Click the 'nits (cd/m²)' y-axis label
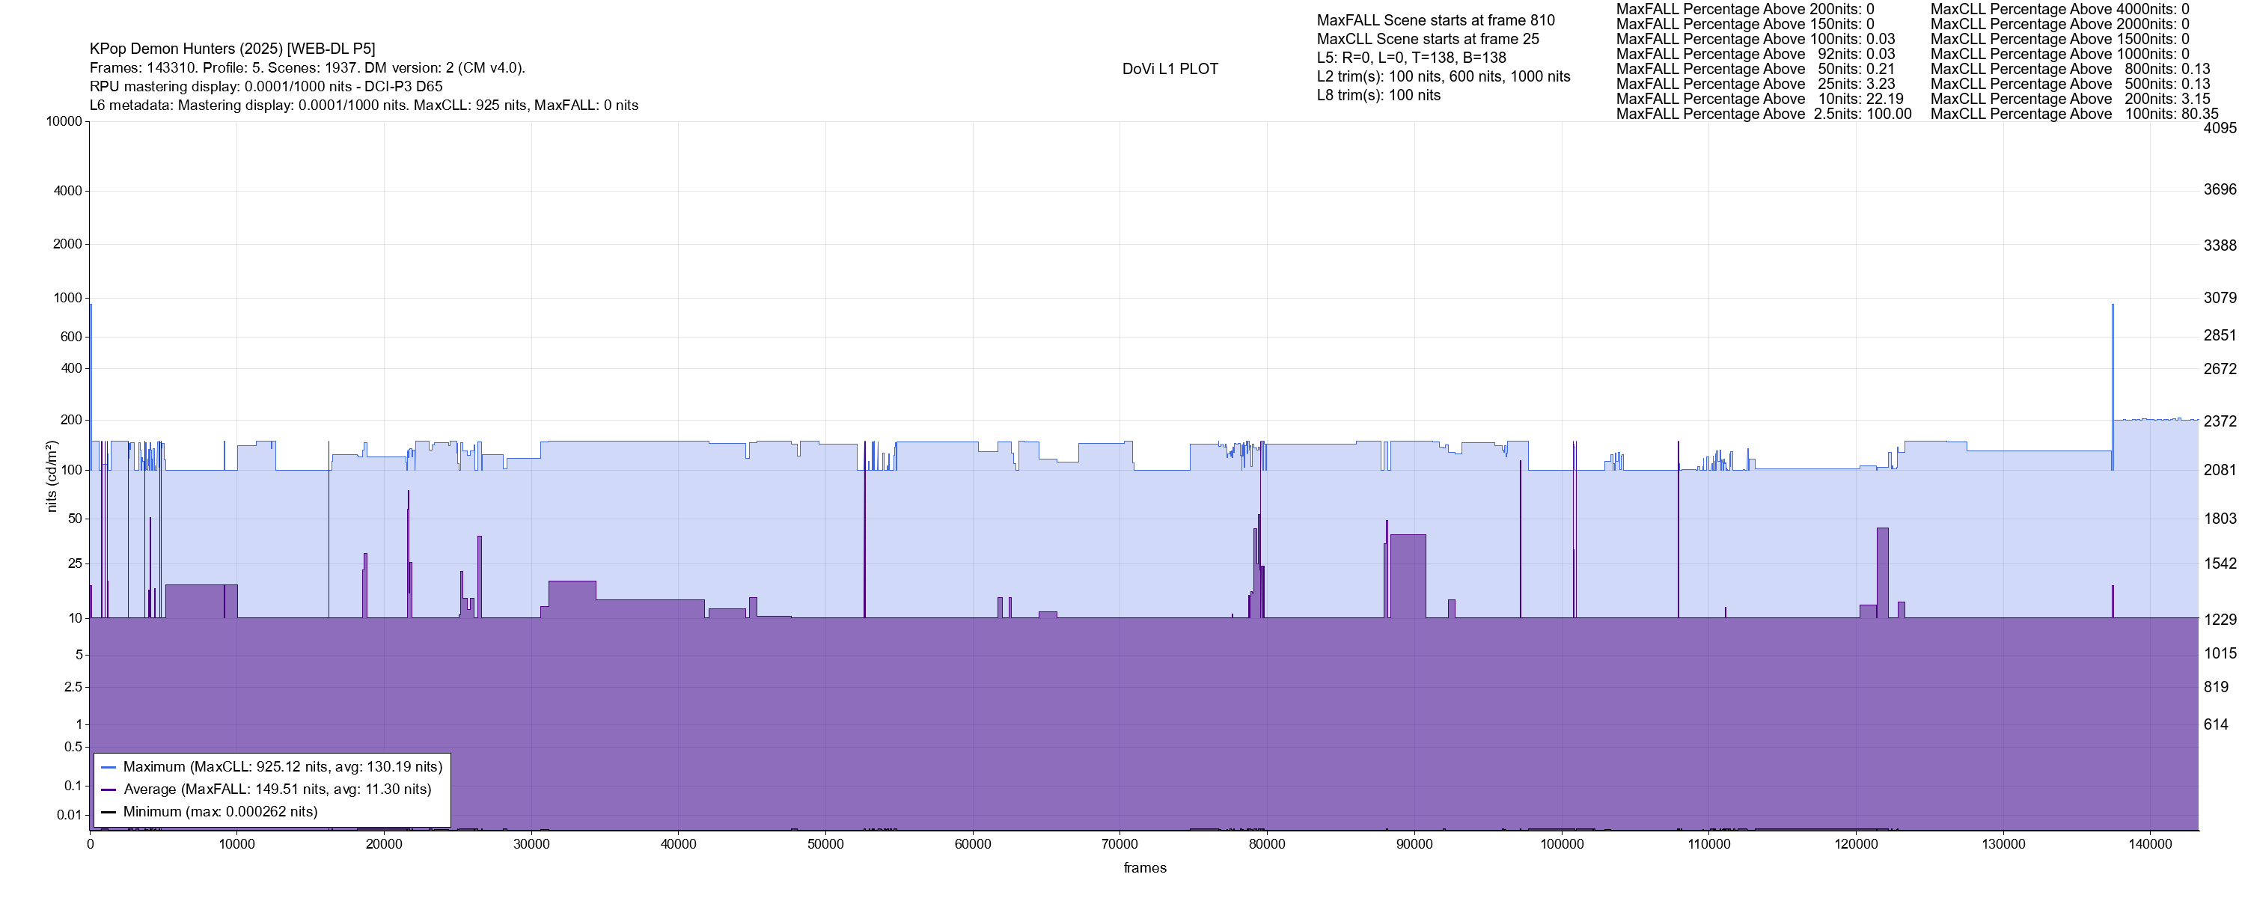Image resolution: width=2245 pixels, height=898 pixels. tap(52, 476)
